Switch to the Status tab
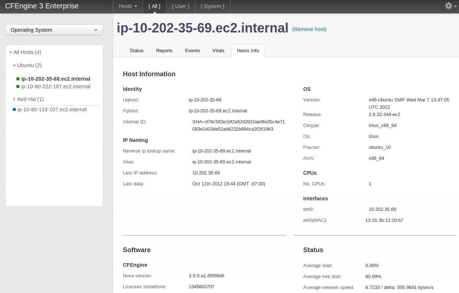 [x=137, y=51]
